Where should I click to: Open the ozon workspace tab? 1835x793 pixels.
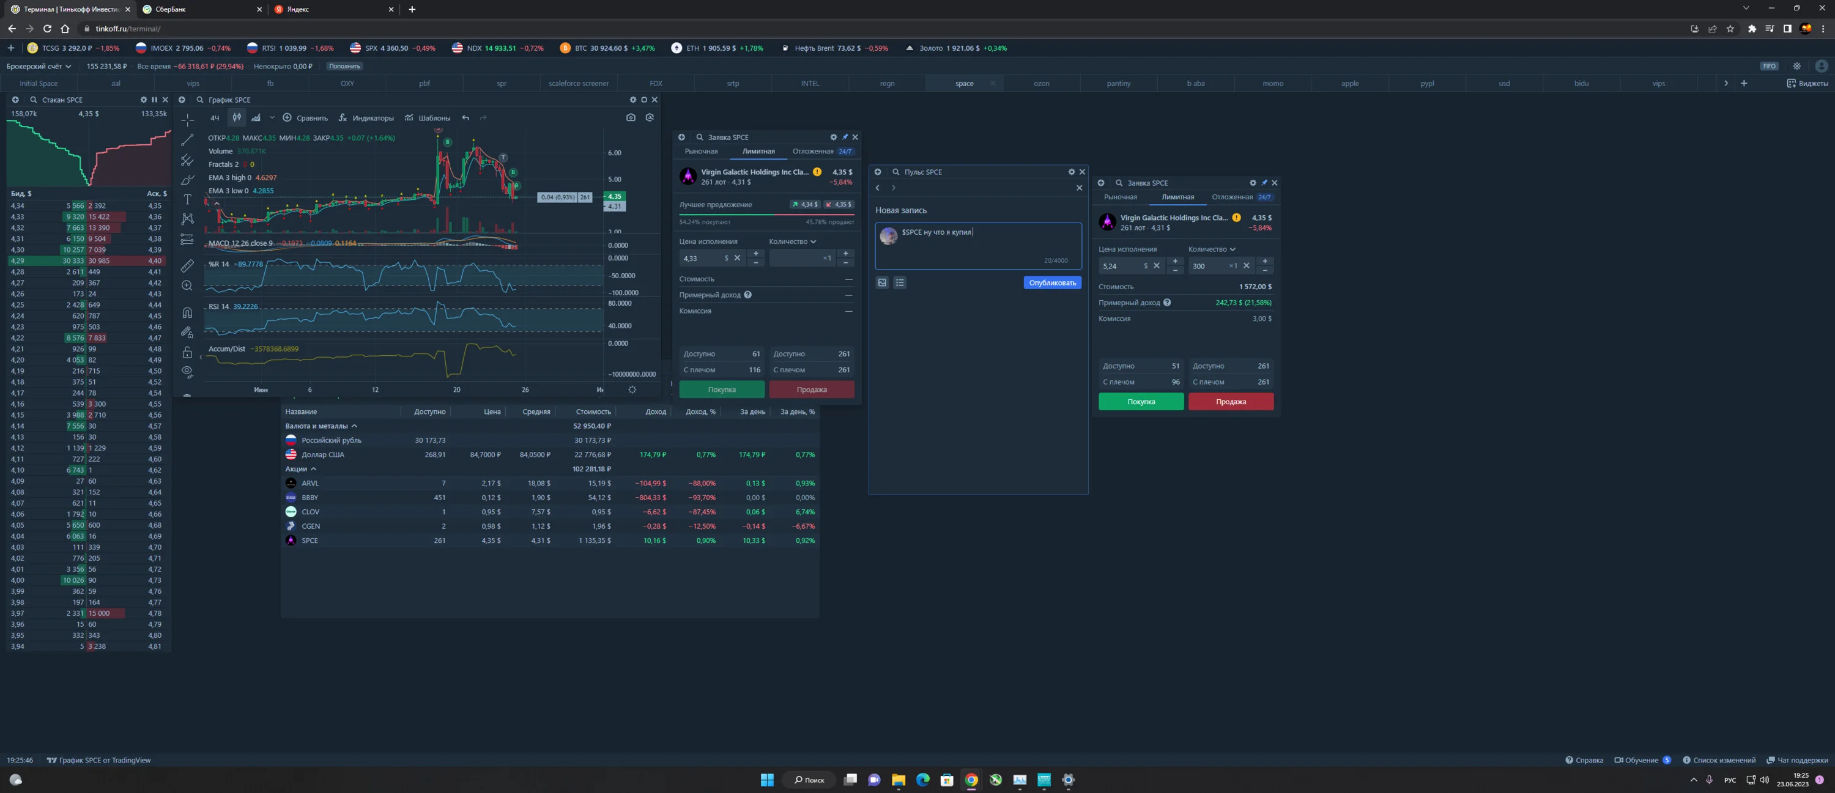[1042, 83]
